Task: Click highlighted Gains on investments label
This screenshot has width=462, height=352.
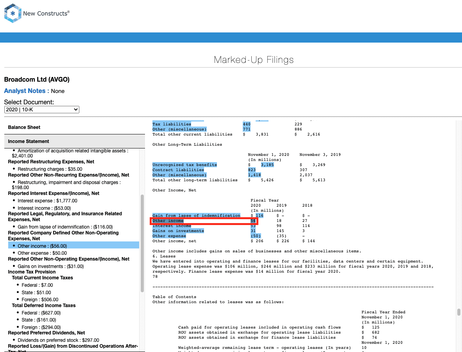Action: coord(178,231)
